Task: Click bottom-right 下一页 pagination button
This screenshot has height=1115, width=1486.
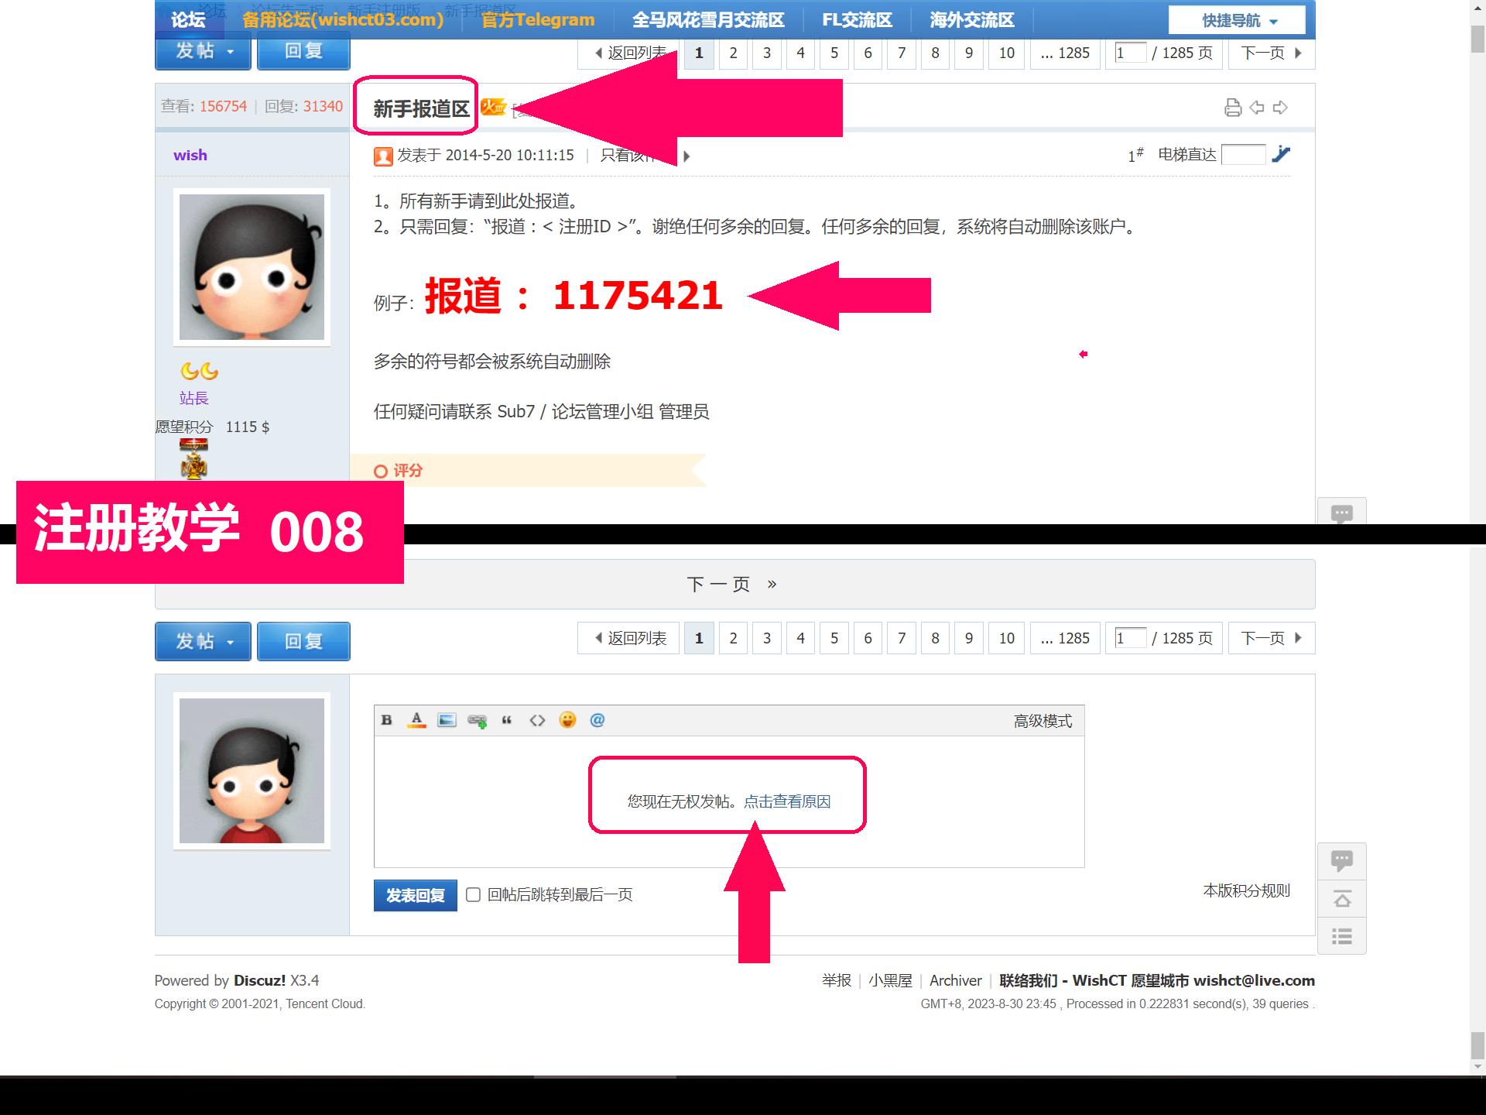Action: (x=1272, y=638)
